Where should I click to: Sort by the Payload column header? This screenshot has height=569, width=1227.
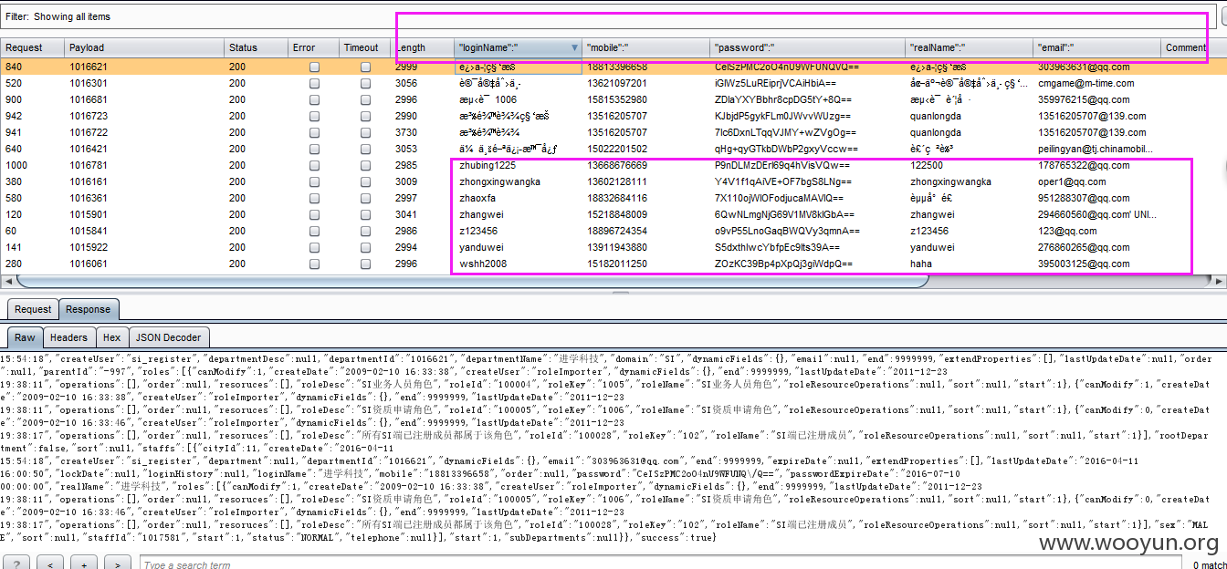[x=143, y=47]
